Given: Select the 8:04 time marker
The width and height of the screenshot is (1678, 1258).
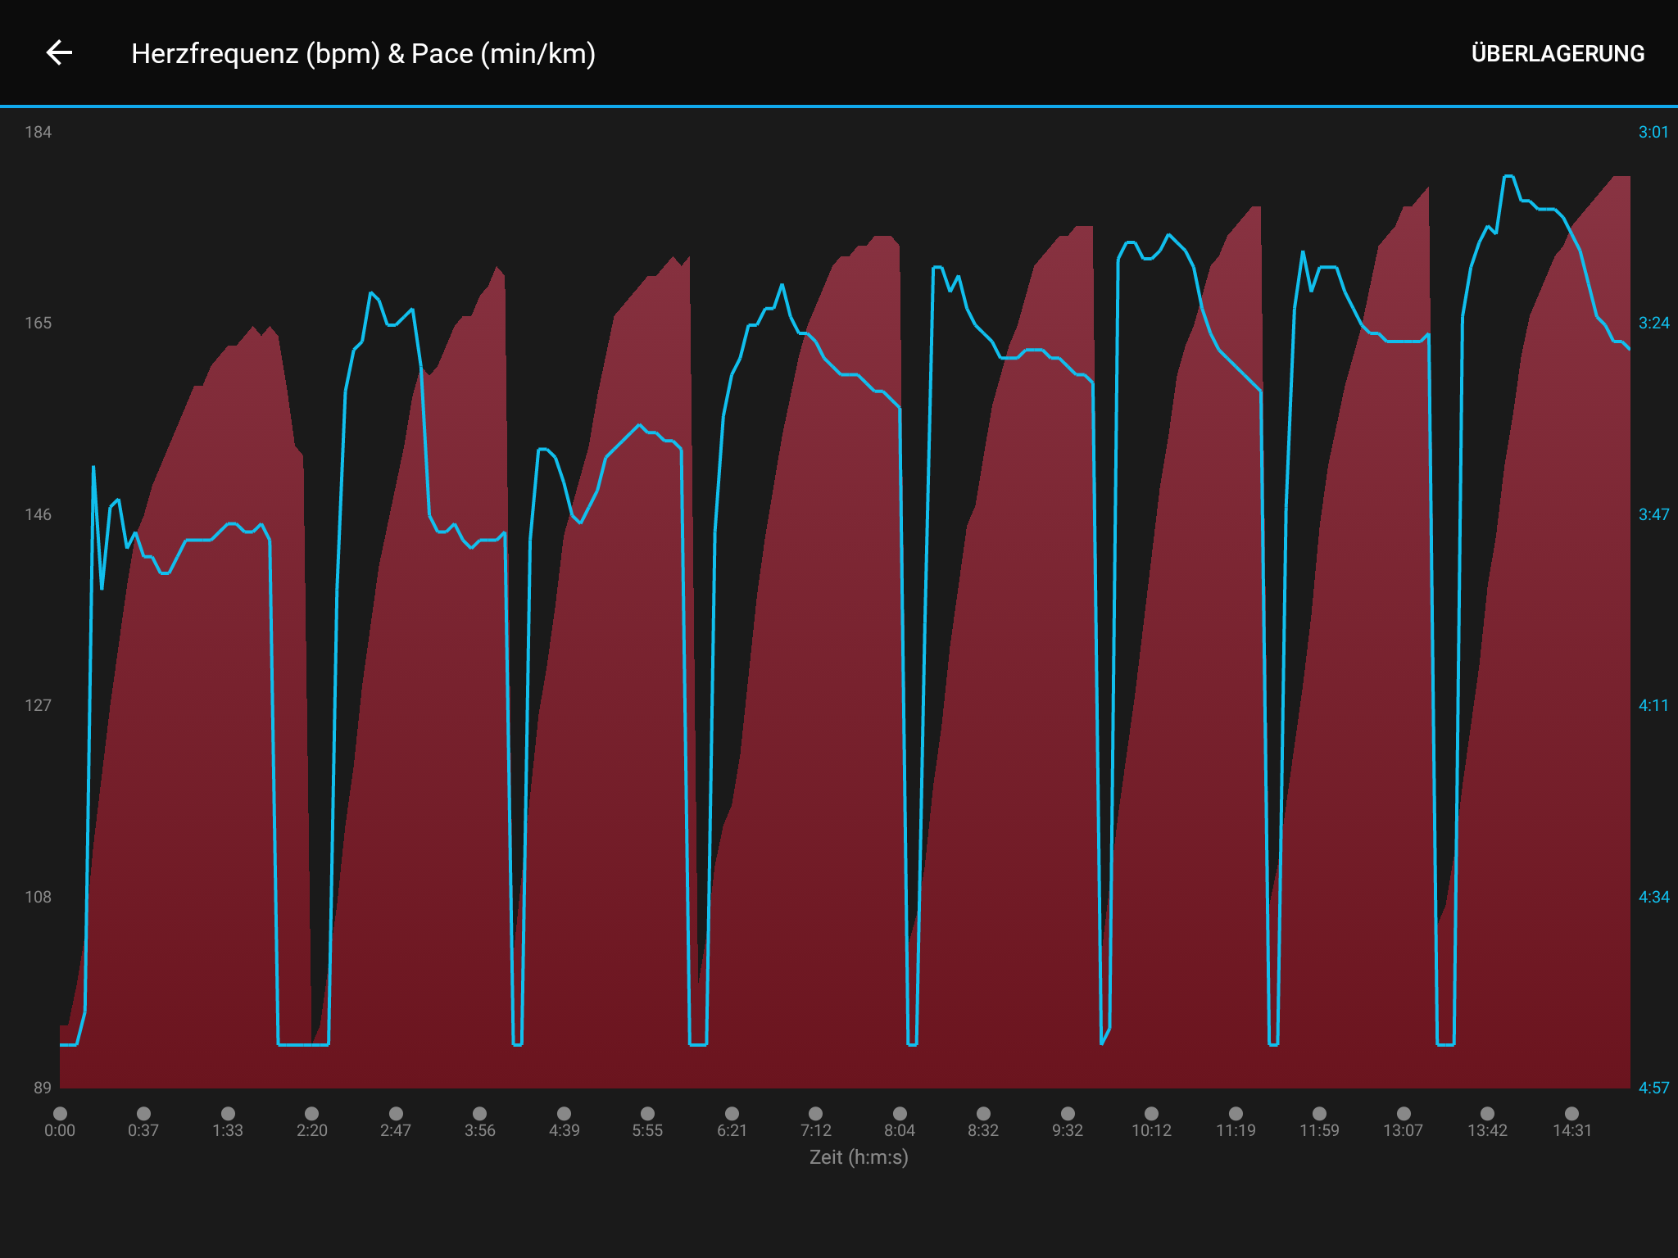Looking at the screenshot, I should pos(900,1113).
